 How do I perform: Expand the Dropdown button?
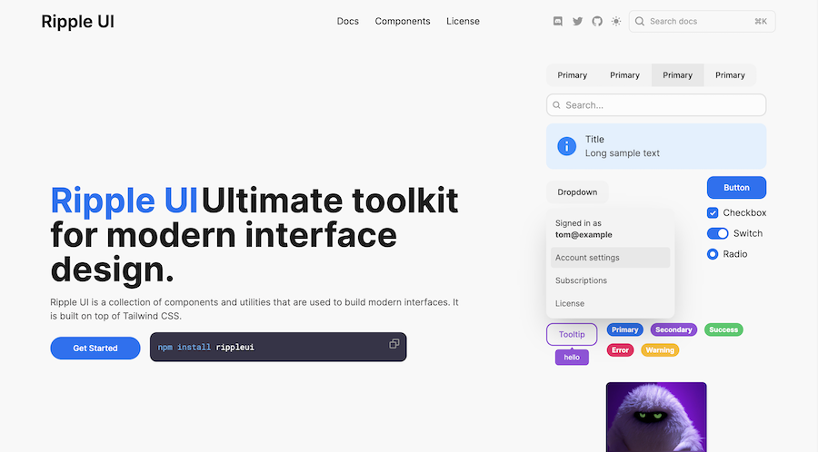(x=577, y=192)
